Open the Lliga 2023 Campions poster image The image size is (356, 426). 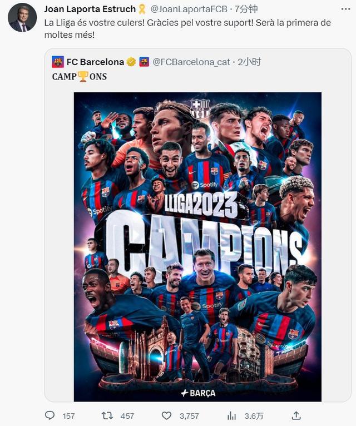pyautogui.click(x=197, y=247)
